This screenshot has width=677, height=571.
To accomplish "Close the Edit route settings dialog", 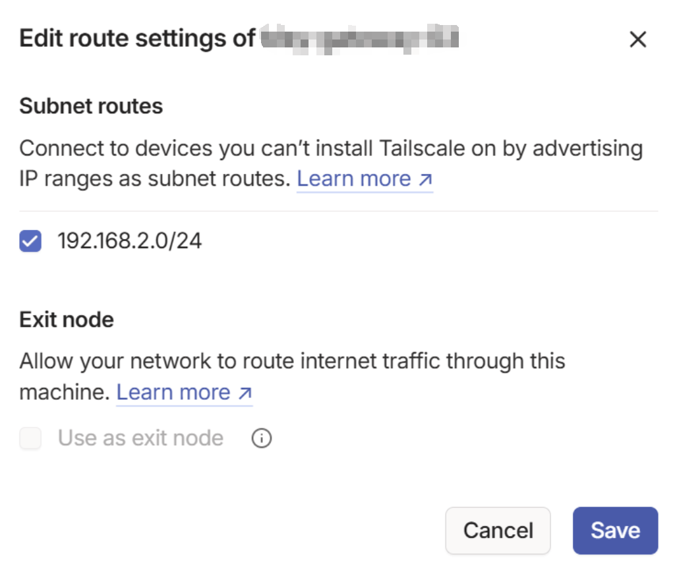I will point(637,40).
